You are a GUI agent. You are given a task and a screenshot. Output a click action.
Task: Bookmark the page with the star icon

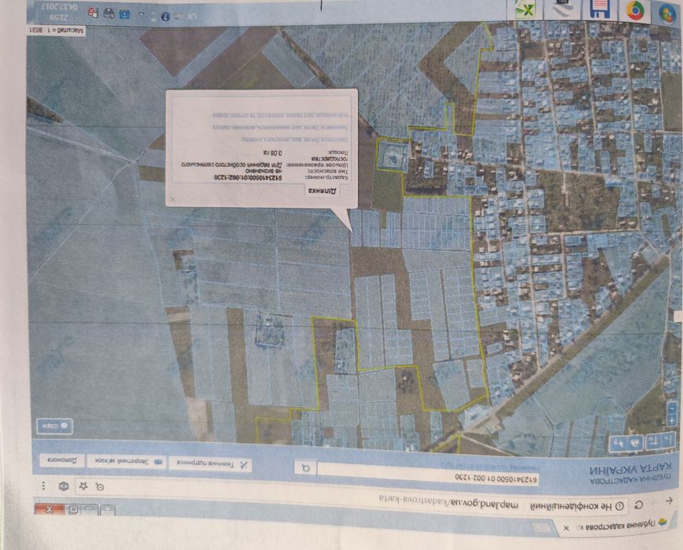(x=83, y=485)
